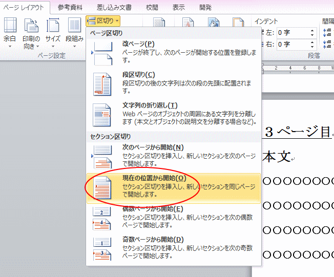The width and height of the screenshot is (334, 277).
Task: Expand the 区切り breaks dropdown button
Action: [103, 21]
